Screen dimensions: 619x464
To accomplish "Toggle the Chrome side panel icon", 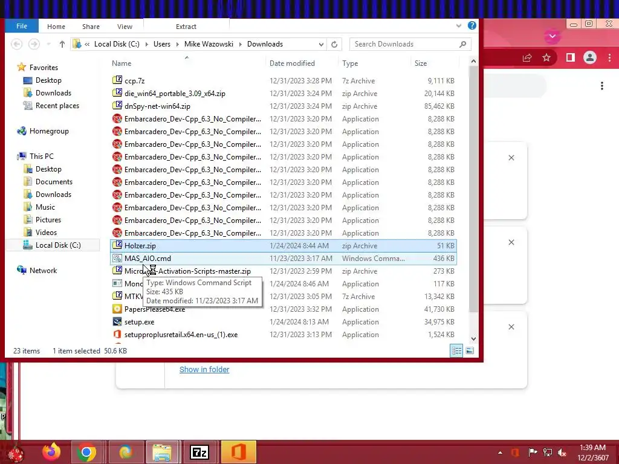I will click(570, 57).
